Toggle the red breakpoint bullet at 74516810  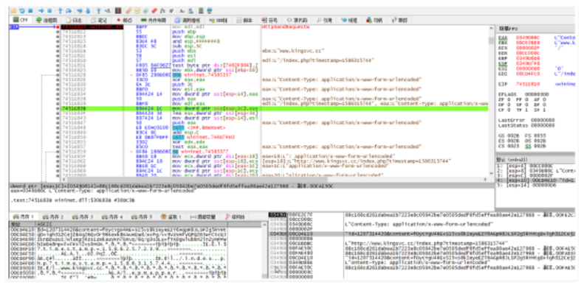(58, 27)
